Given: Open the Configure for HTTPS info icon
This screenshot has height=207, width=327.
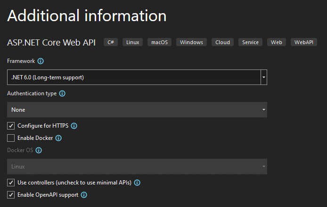Looking at the screenshot, I should [74, 126].
